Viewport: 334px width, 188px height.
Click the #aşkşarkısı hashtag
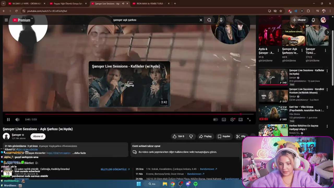tap(56, 146)
